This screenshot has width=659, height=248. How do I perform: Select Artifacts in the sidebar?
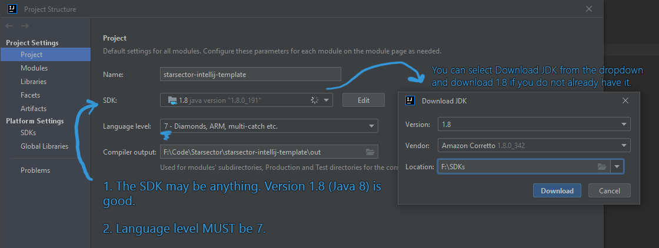click(34, 109)
